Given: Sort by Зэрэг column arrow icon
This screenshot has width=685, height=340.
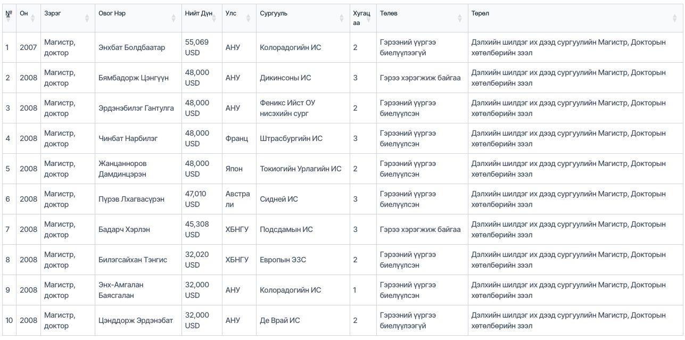Looking at the screenshot, I should [x=87, y=18].
